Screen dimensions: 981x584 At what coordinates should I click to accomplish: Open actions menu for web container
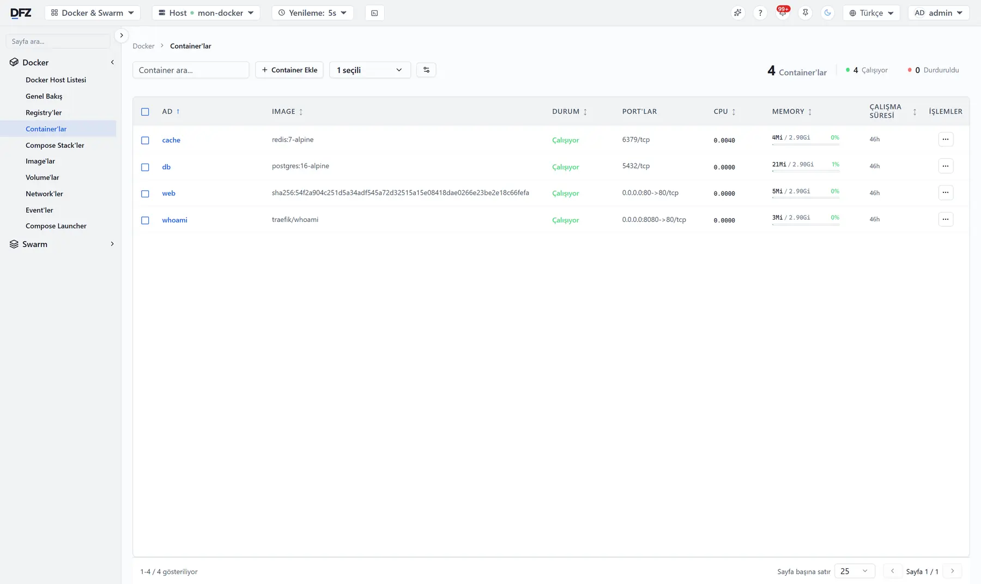coord(946,192)
